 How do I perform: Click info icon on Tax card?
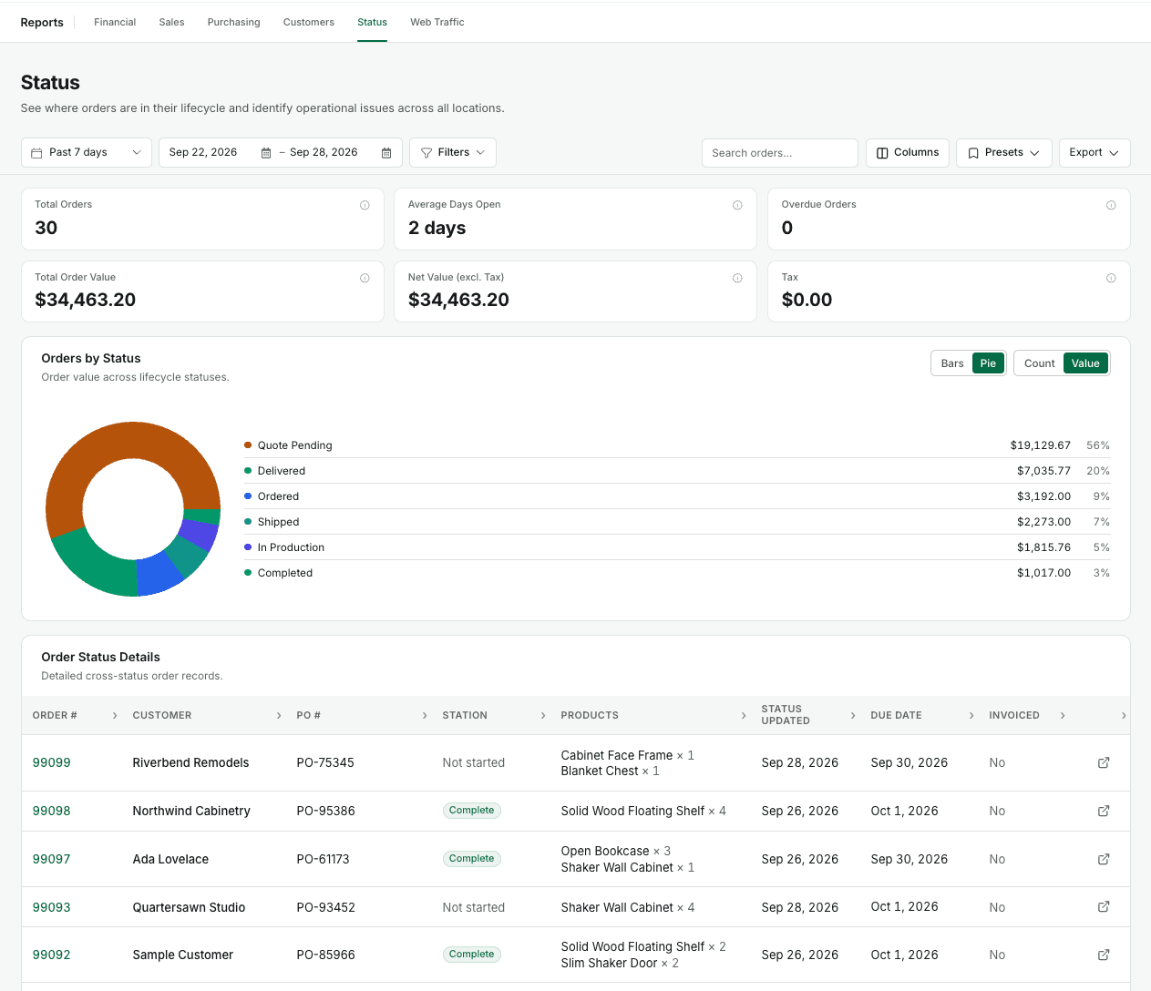1111,279
